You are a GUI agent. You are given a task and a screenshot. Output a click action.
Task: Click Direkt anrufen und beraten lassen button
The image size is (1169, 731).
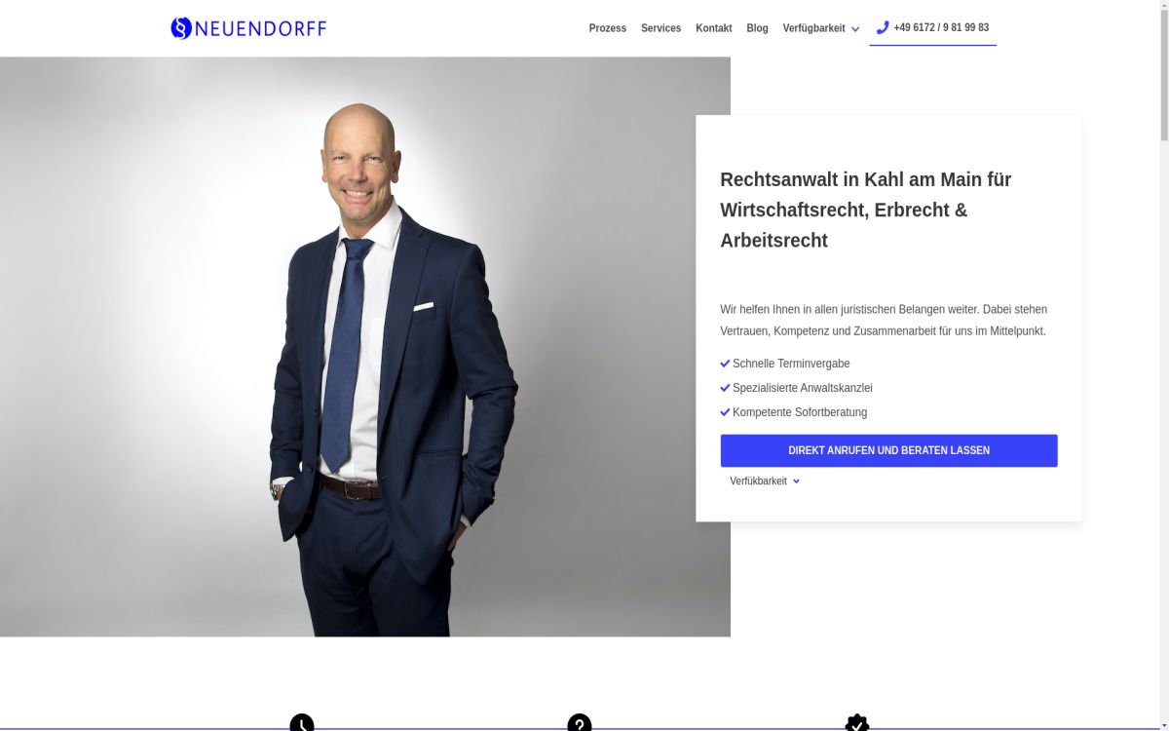tap(888, 450)
